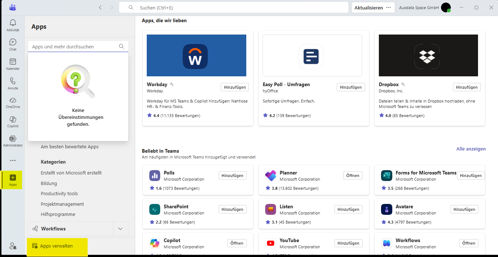
Task: Click Workday rating 4.4 (11.135 Bewertungen)
Action: click(x=174, y=116)
